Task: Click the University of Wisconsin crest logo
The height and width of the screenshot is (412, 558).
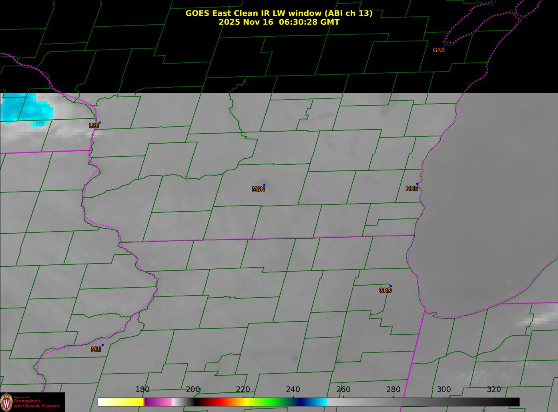Action: click(x=6, y=402)
